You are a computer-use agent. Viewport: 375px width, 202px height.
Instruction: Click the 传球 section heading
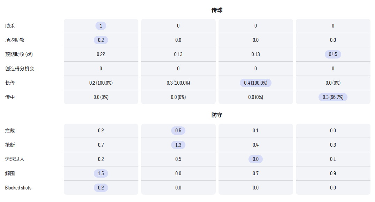pyautogui.click(x=217, y=10)
